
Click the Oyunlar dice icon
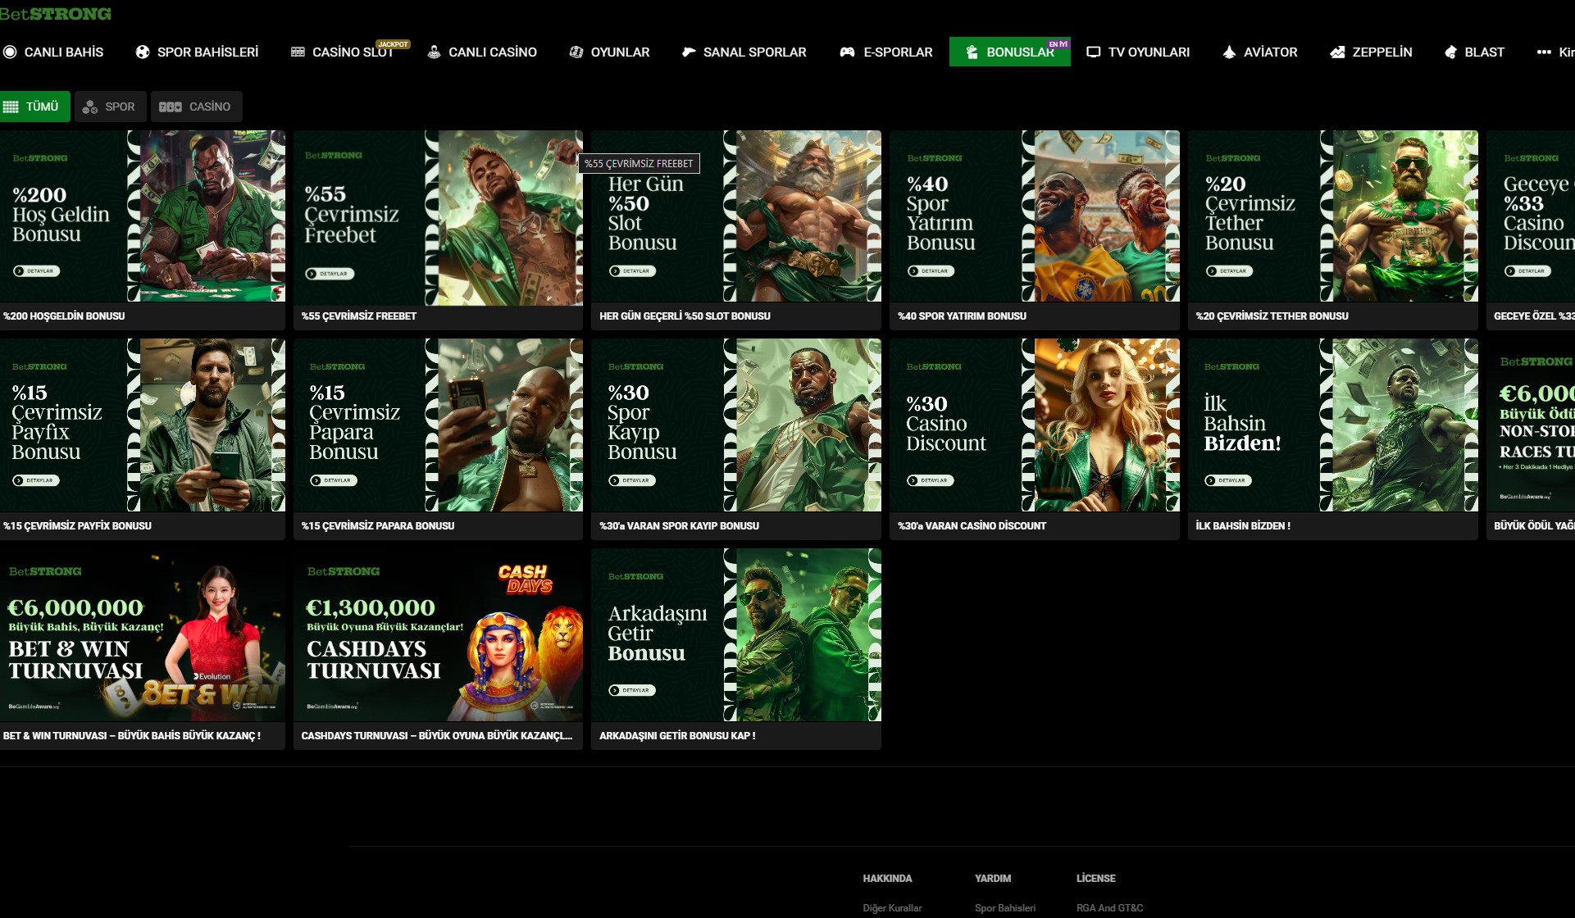point(576,52)
